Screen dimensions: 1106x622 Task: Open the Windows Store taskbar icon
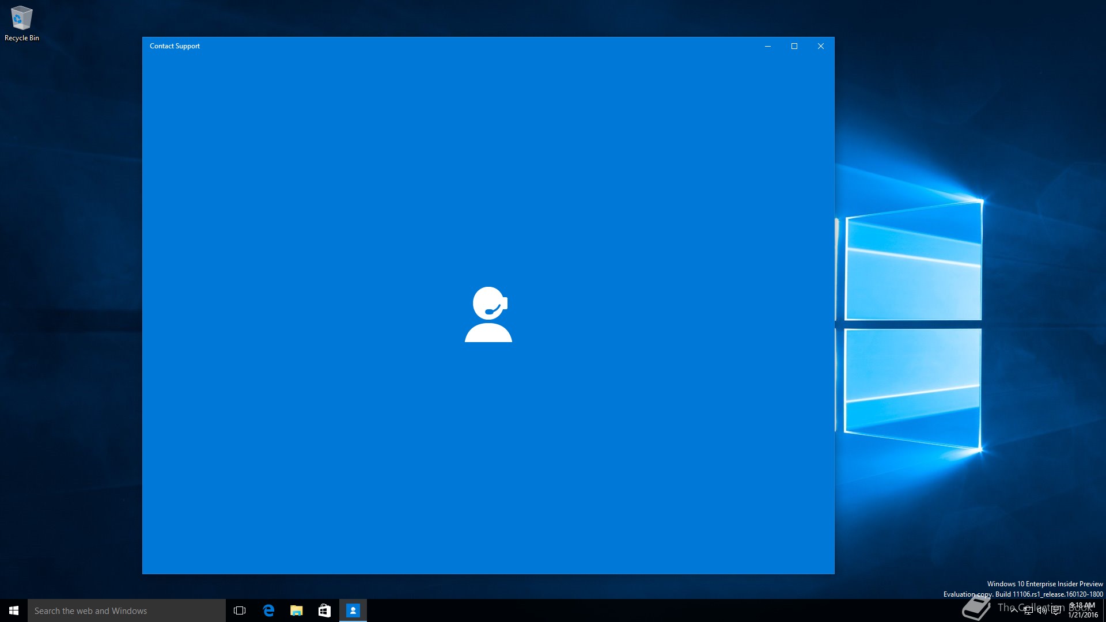[x=324, y=610]
